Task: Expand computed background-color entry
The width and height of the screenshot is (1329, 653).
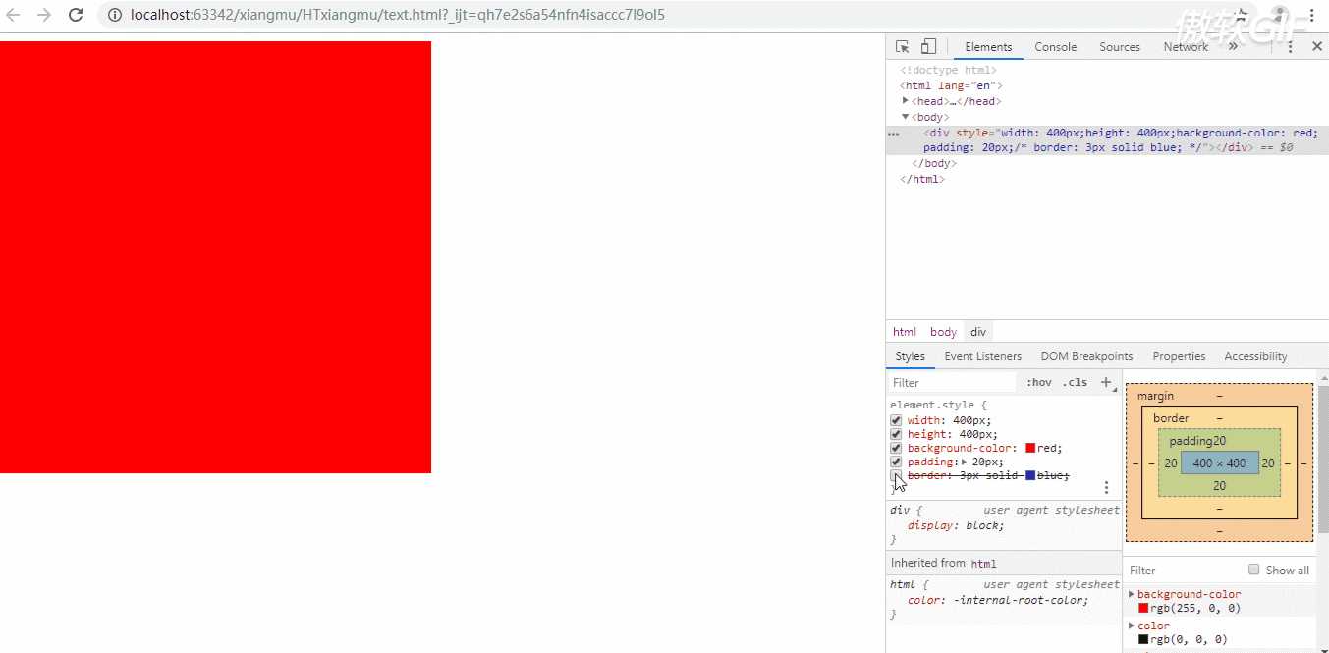Action: pos(1132,594)
